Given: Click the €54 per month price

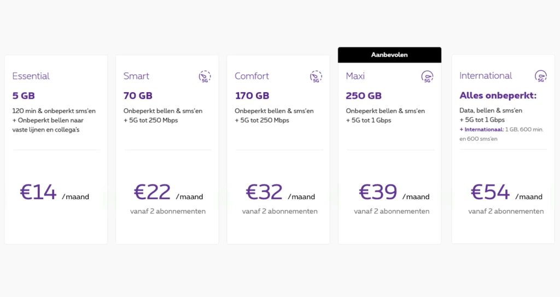Looking at the screenshot, I should (x=505, y=193).
